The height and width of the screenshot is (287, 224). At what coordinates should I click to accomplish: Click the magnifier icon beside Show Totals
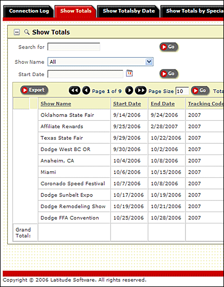coord(27,32)
